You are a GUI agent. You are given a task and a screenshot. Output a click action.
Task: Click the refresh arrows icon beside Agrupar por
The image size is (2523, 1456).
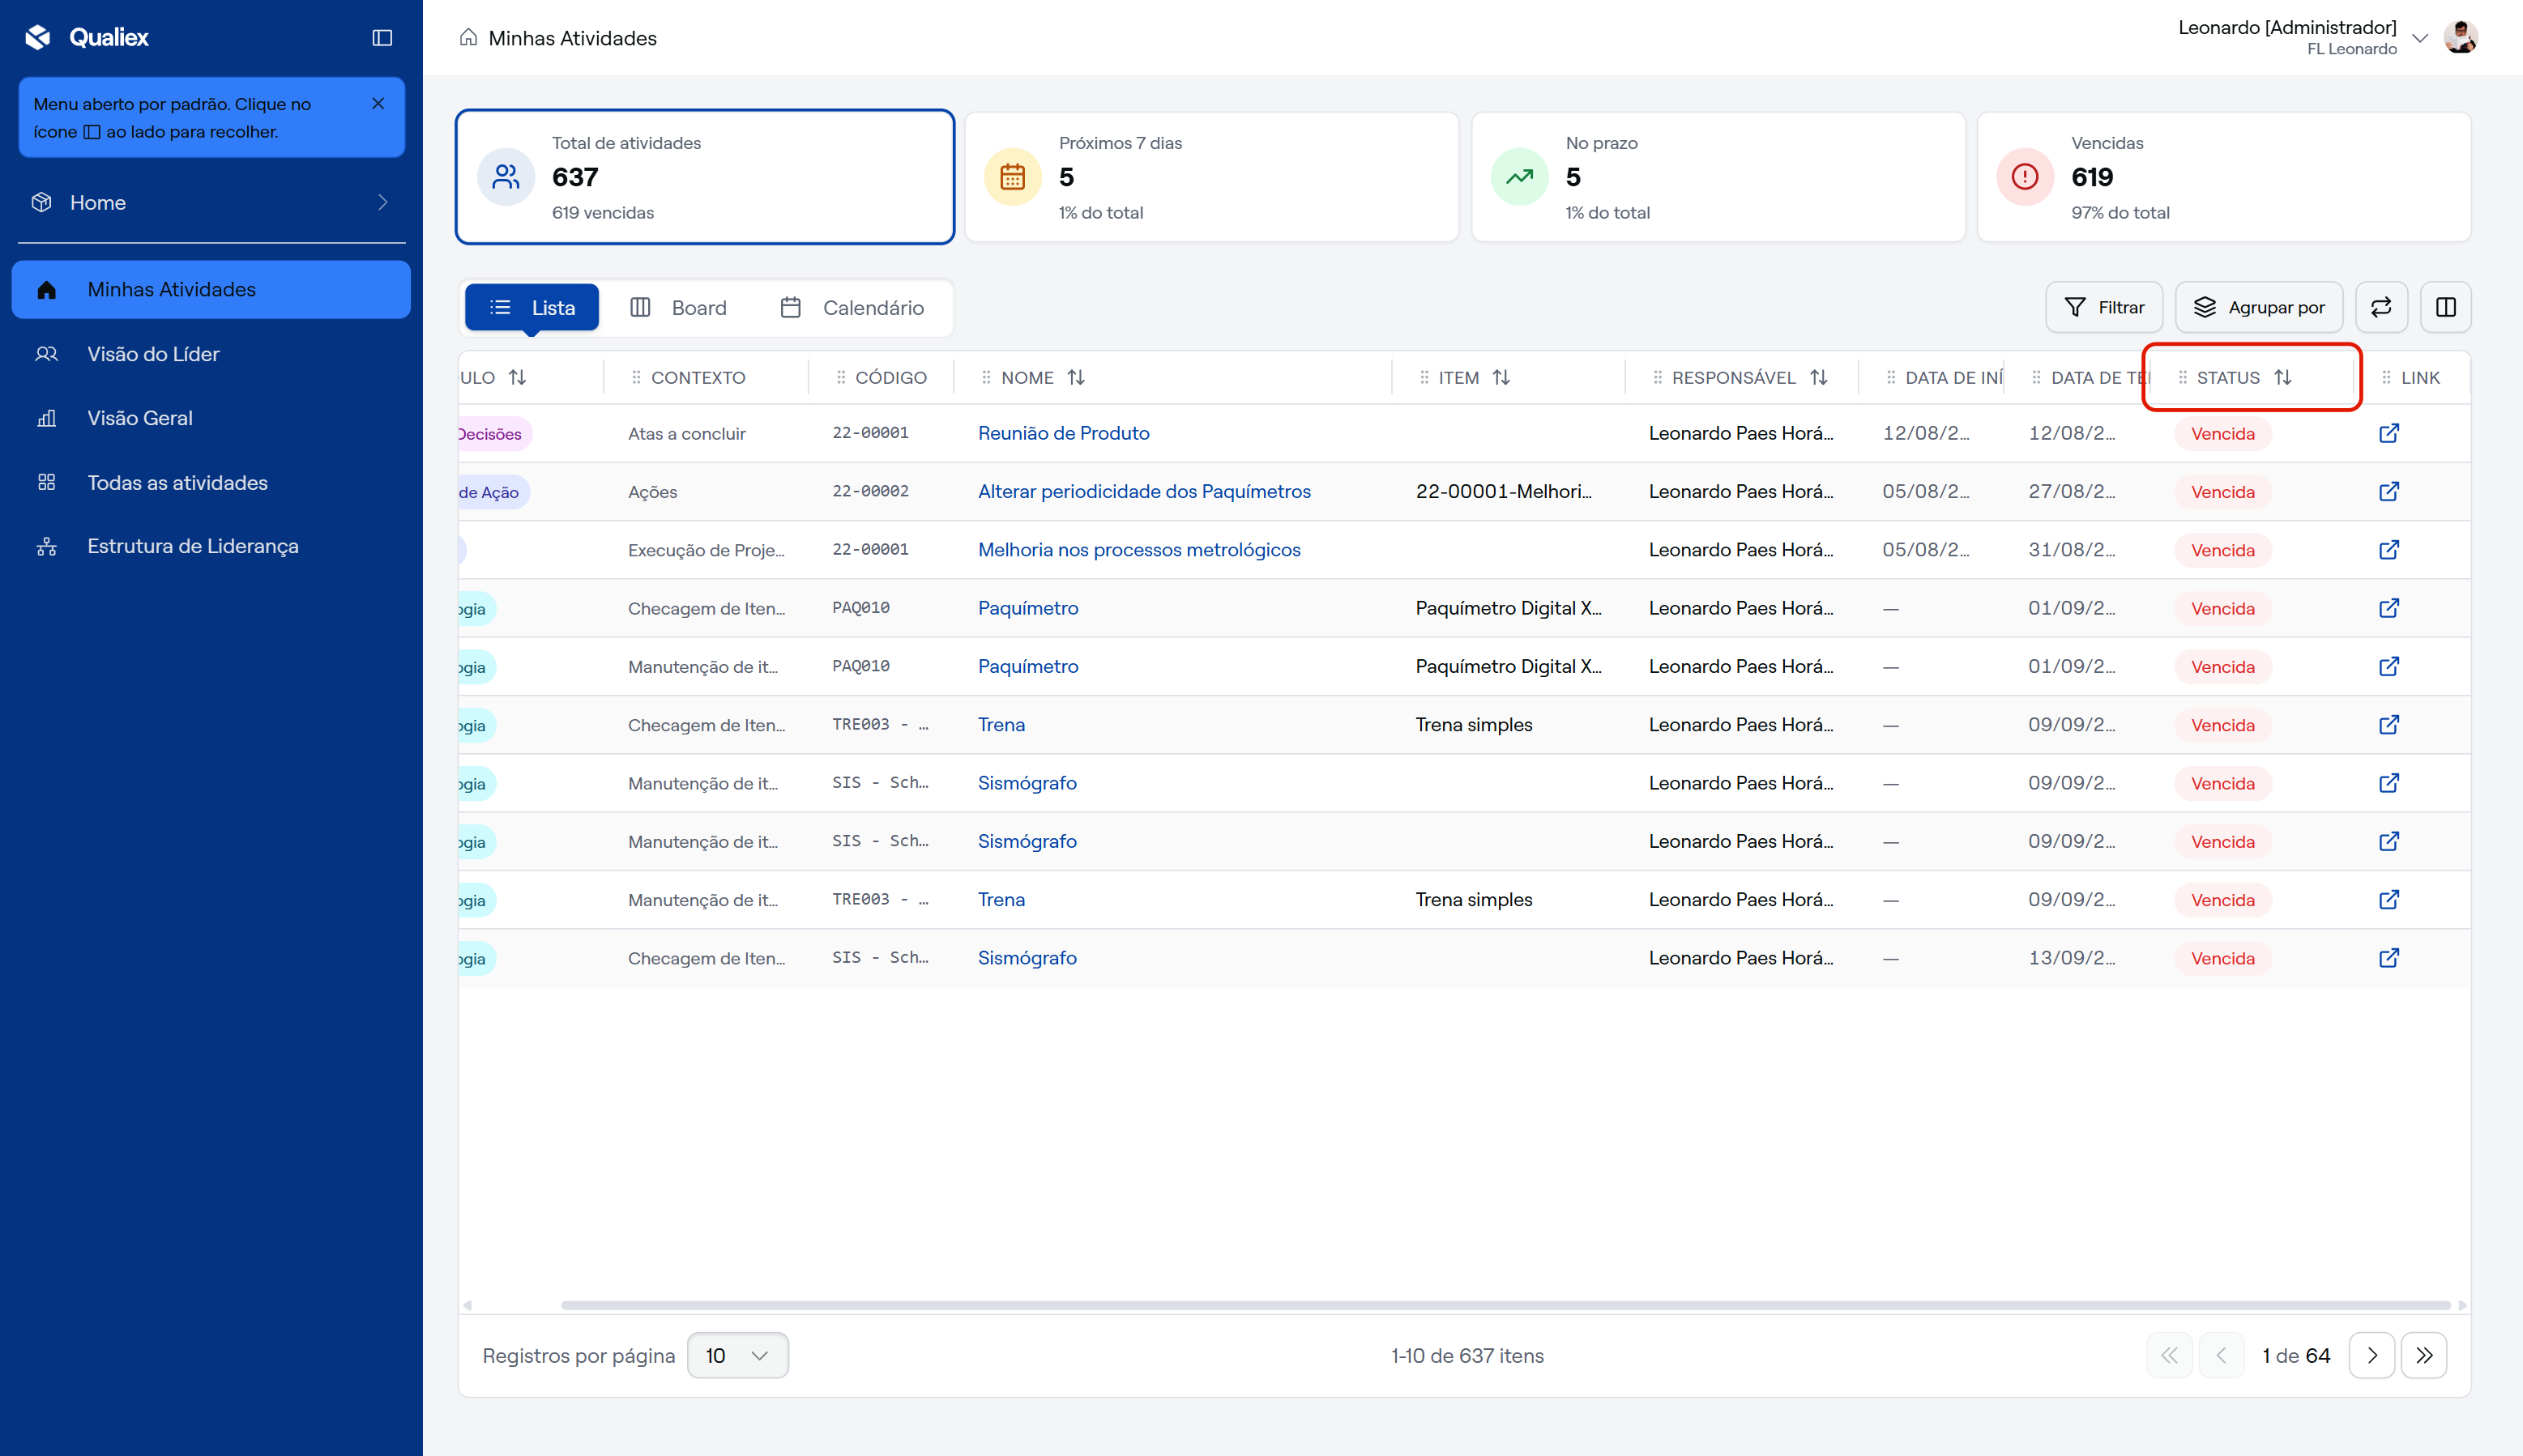[2381, 307]
